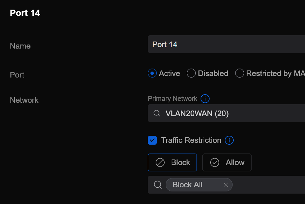Click the Primary Network label

pyautogui.click(x=172, y=99)
